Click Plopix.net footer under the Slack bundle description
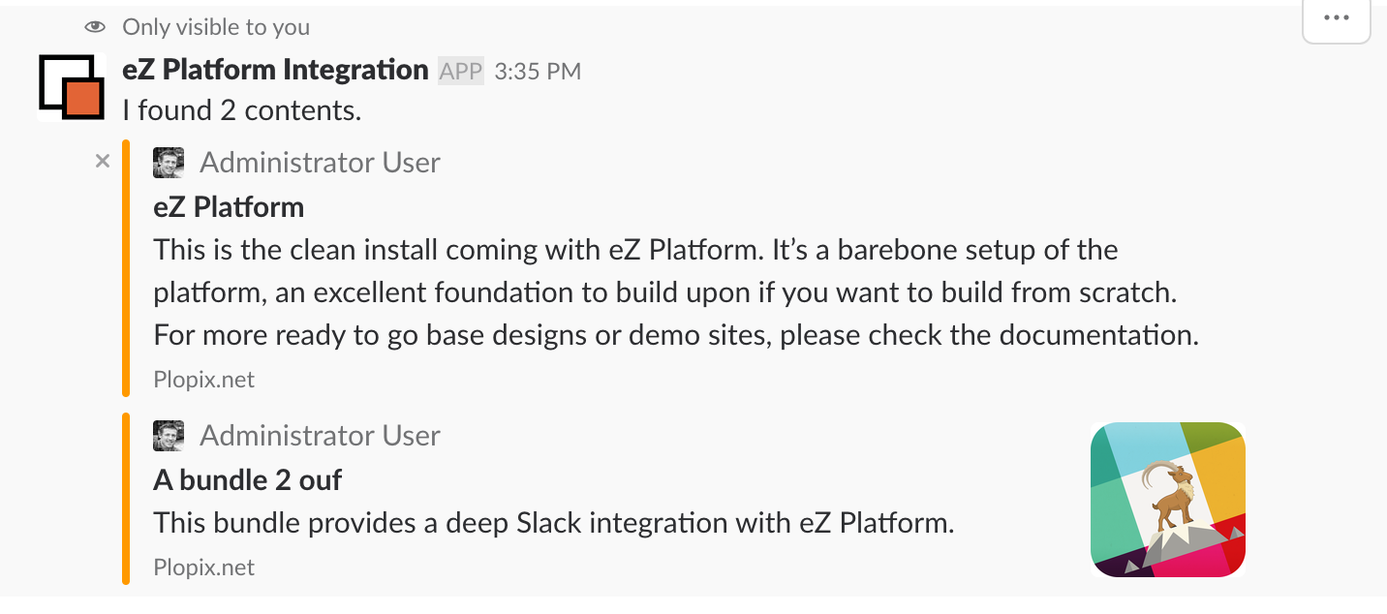The image size is (1387, 614). [x=203, y=568]
